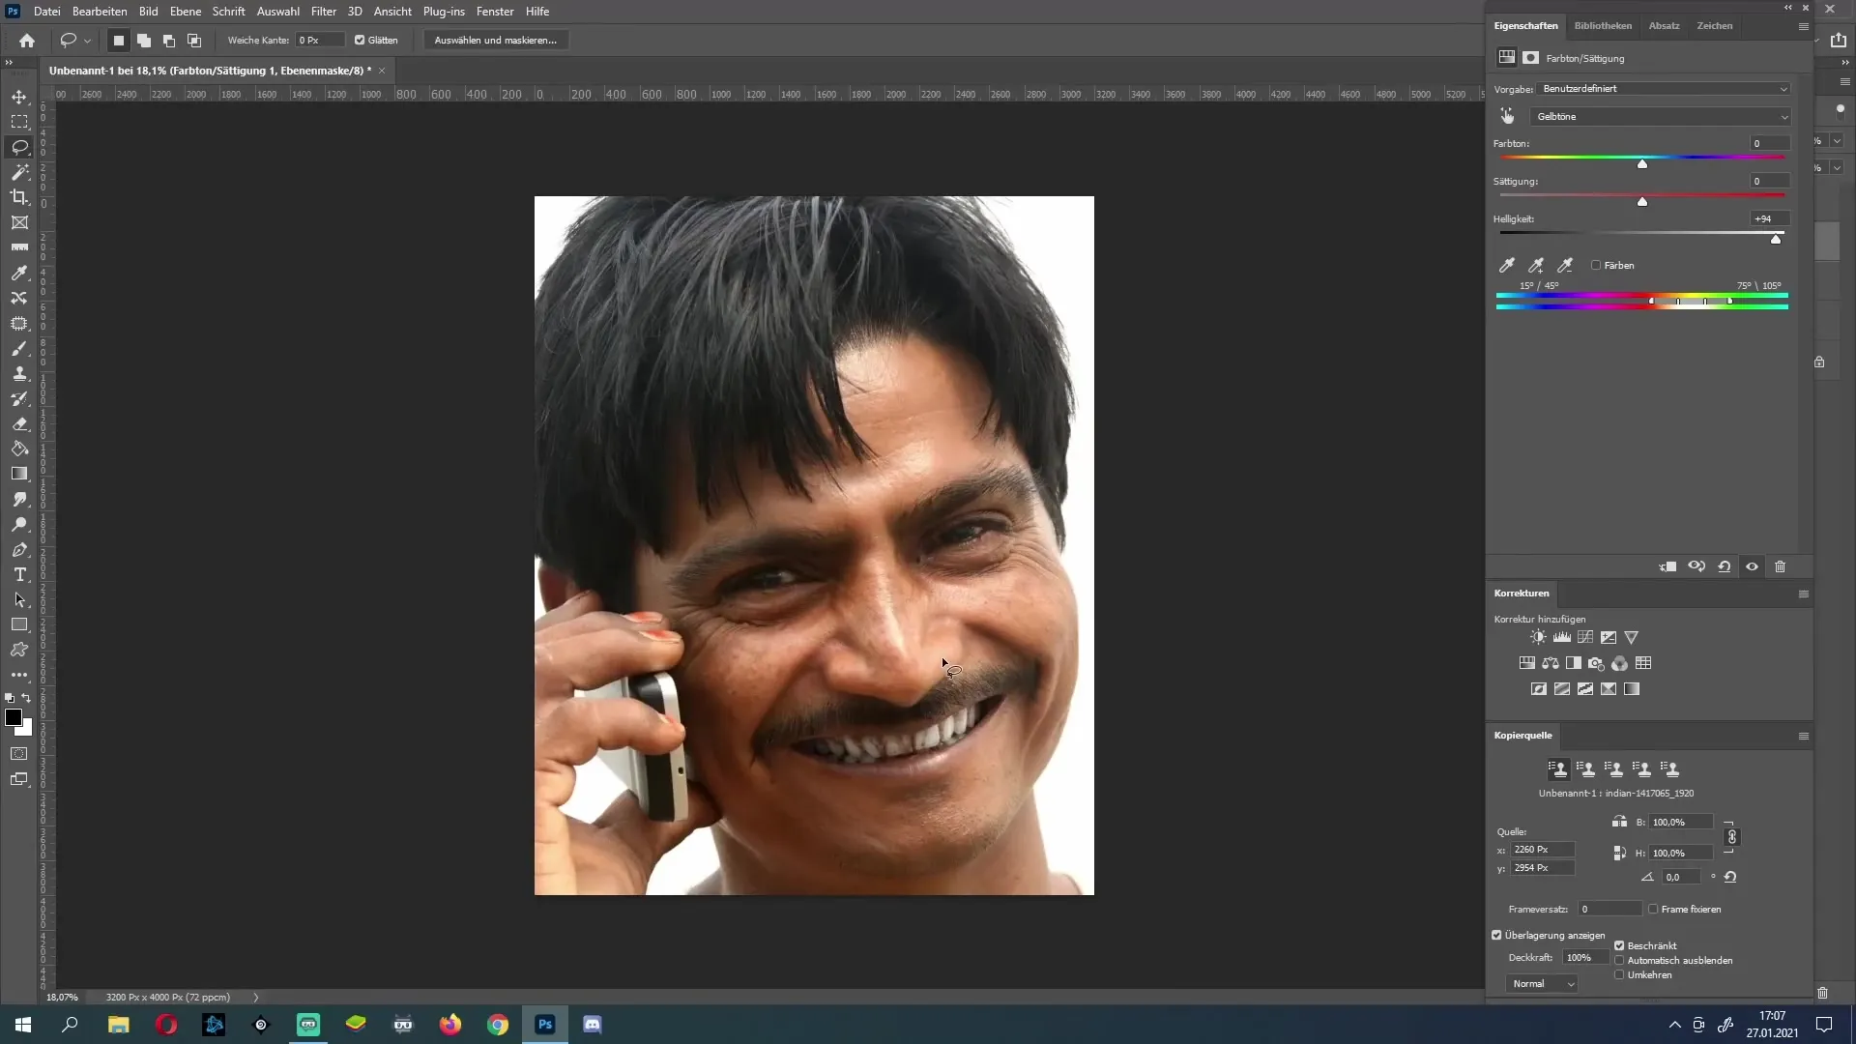1856x1044 pixels.
Task: Select the Clone Stamp tool
Action: pos(19,373)
